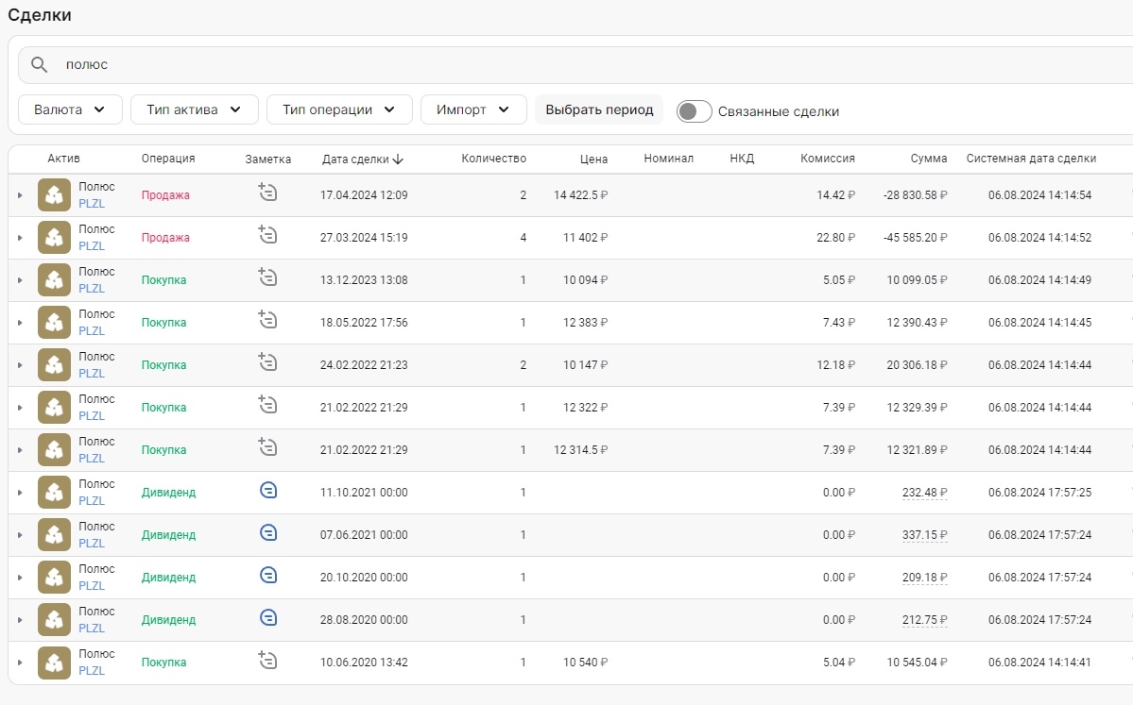Click the Комиссия column header

[x=828, y=158]
